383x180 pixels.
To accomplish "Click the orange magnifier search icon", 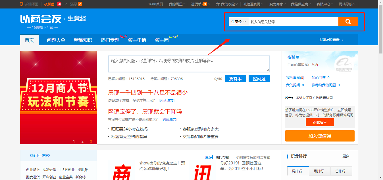I will coord(348,21).
